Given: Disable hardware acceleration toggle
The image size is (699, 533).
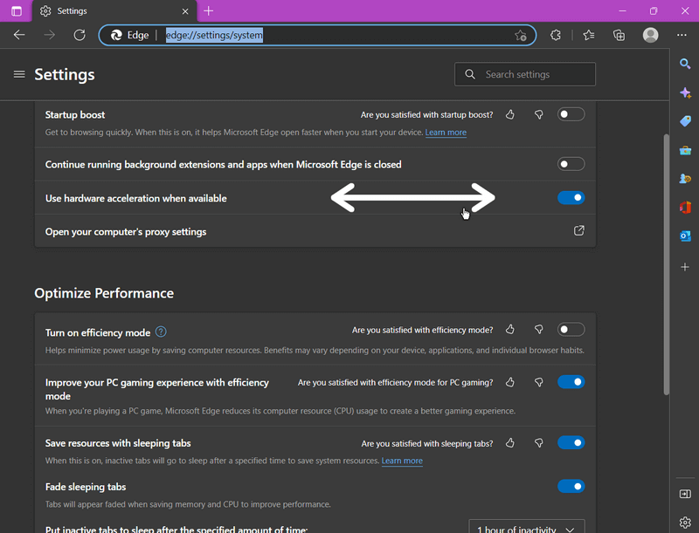Looking at the screenshot, I should tap(571, 197).
